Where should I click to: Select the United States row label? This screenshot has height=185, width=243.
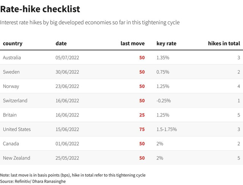[17, 129]
